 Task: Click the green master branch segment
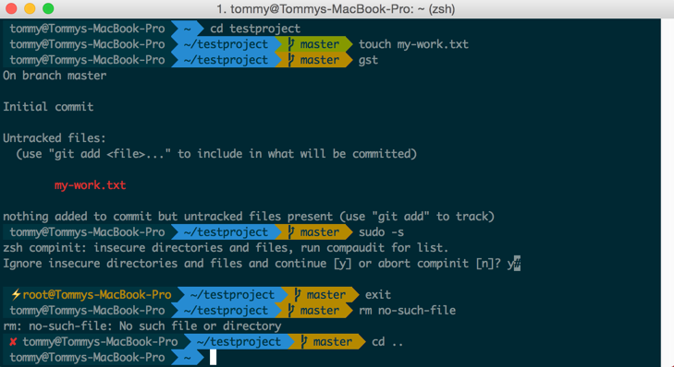pos(313,44)
